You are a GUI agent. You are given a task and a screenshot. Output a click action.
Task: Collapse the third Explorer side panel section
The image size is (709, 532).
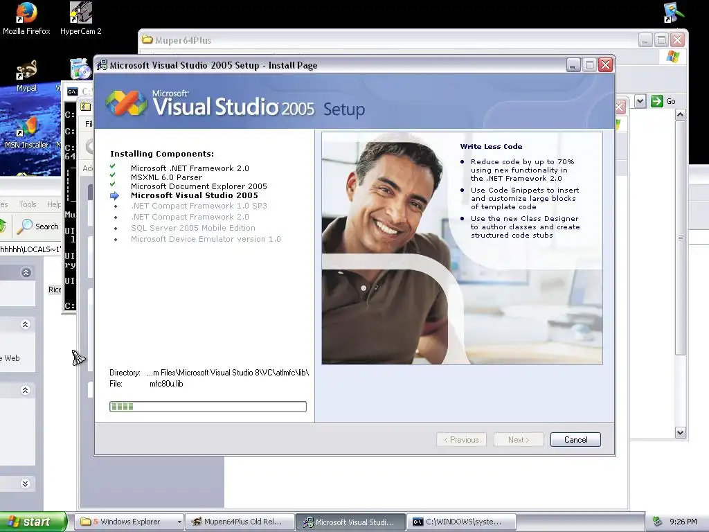[26, 390]
